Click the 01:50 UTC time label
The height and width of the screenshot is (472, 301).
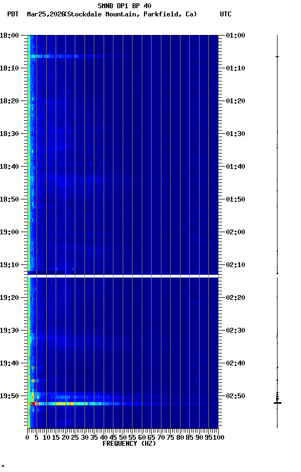tap(236, 199)
